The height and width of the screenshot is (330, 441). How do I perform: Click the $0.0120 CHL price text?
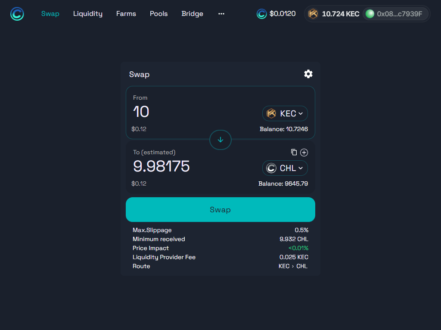pos(283,14)
